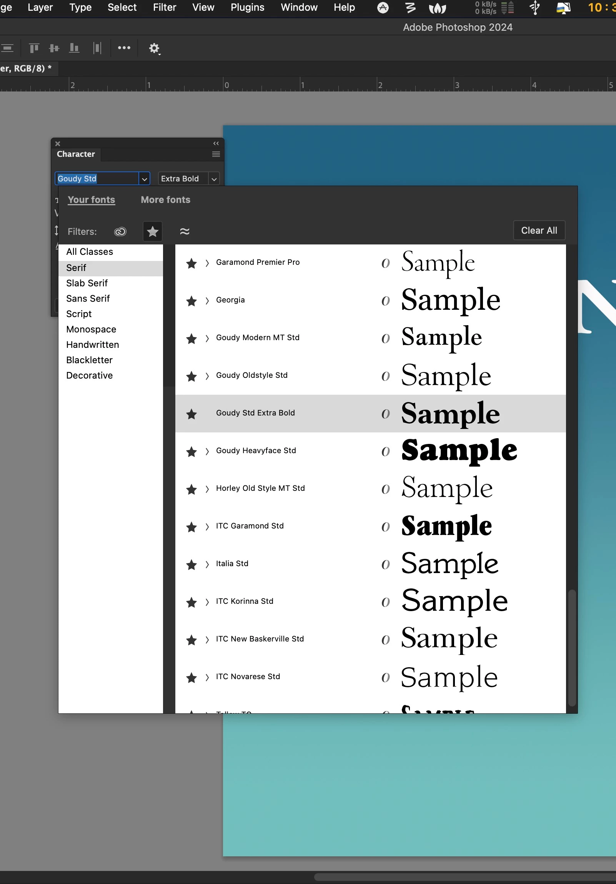616x884 pixels.
Task: Enable the similar fonts filter icon
Action: (x=185, y=231)
